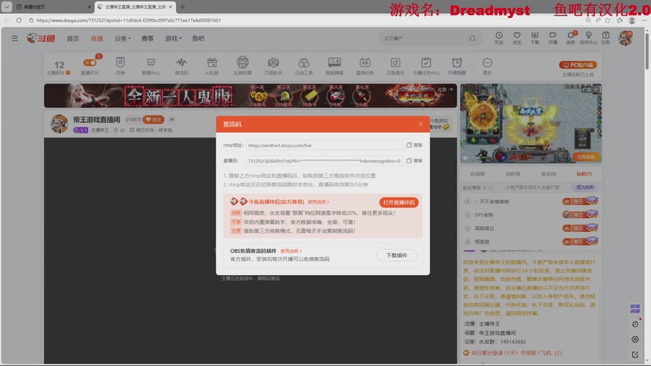Click 关注 button beside 帝王游戏直播间
Image resolution: width=651 pixels, height=366 pixels.
[x=153, y=120]
